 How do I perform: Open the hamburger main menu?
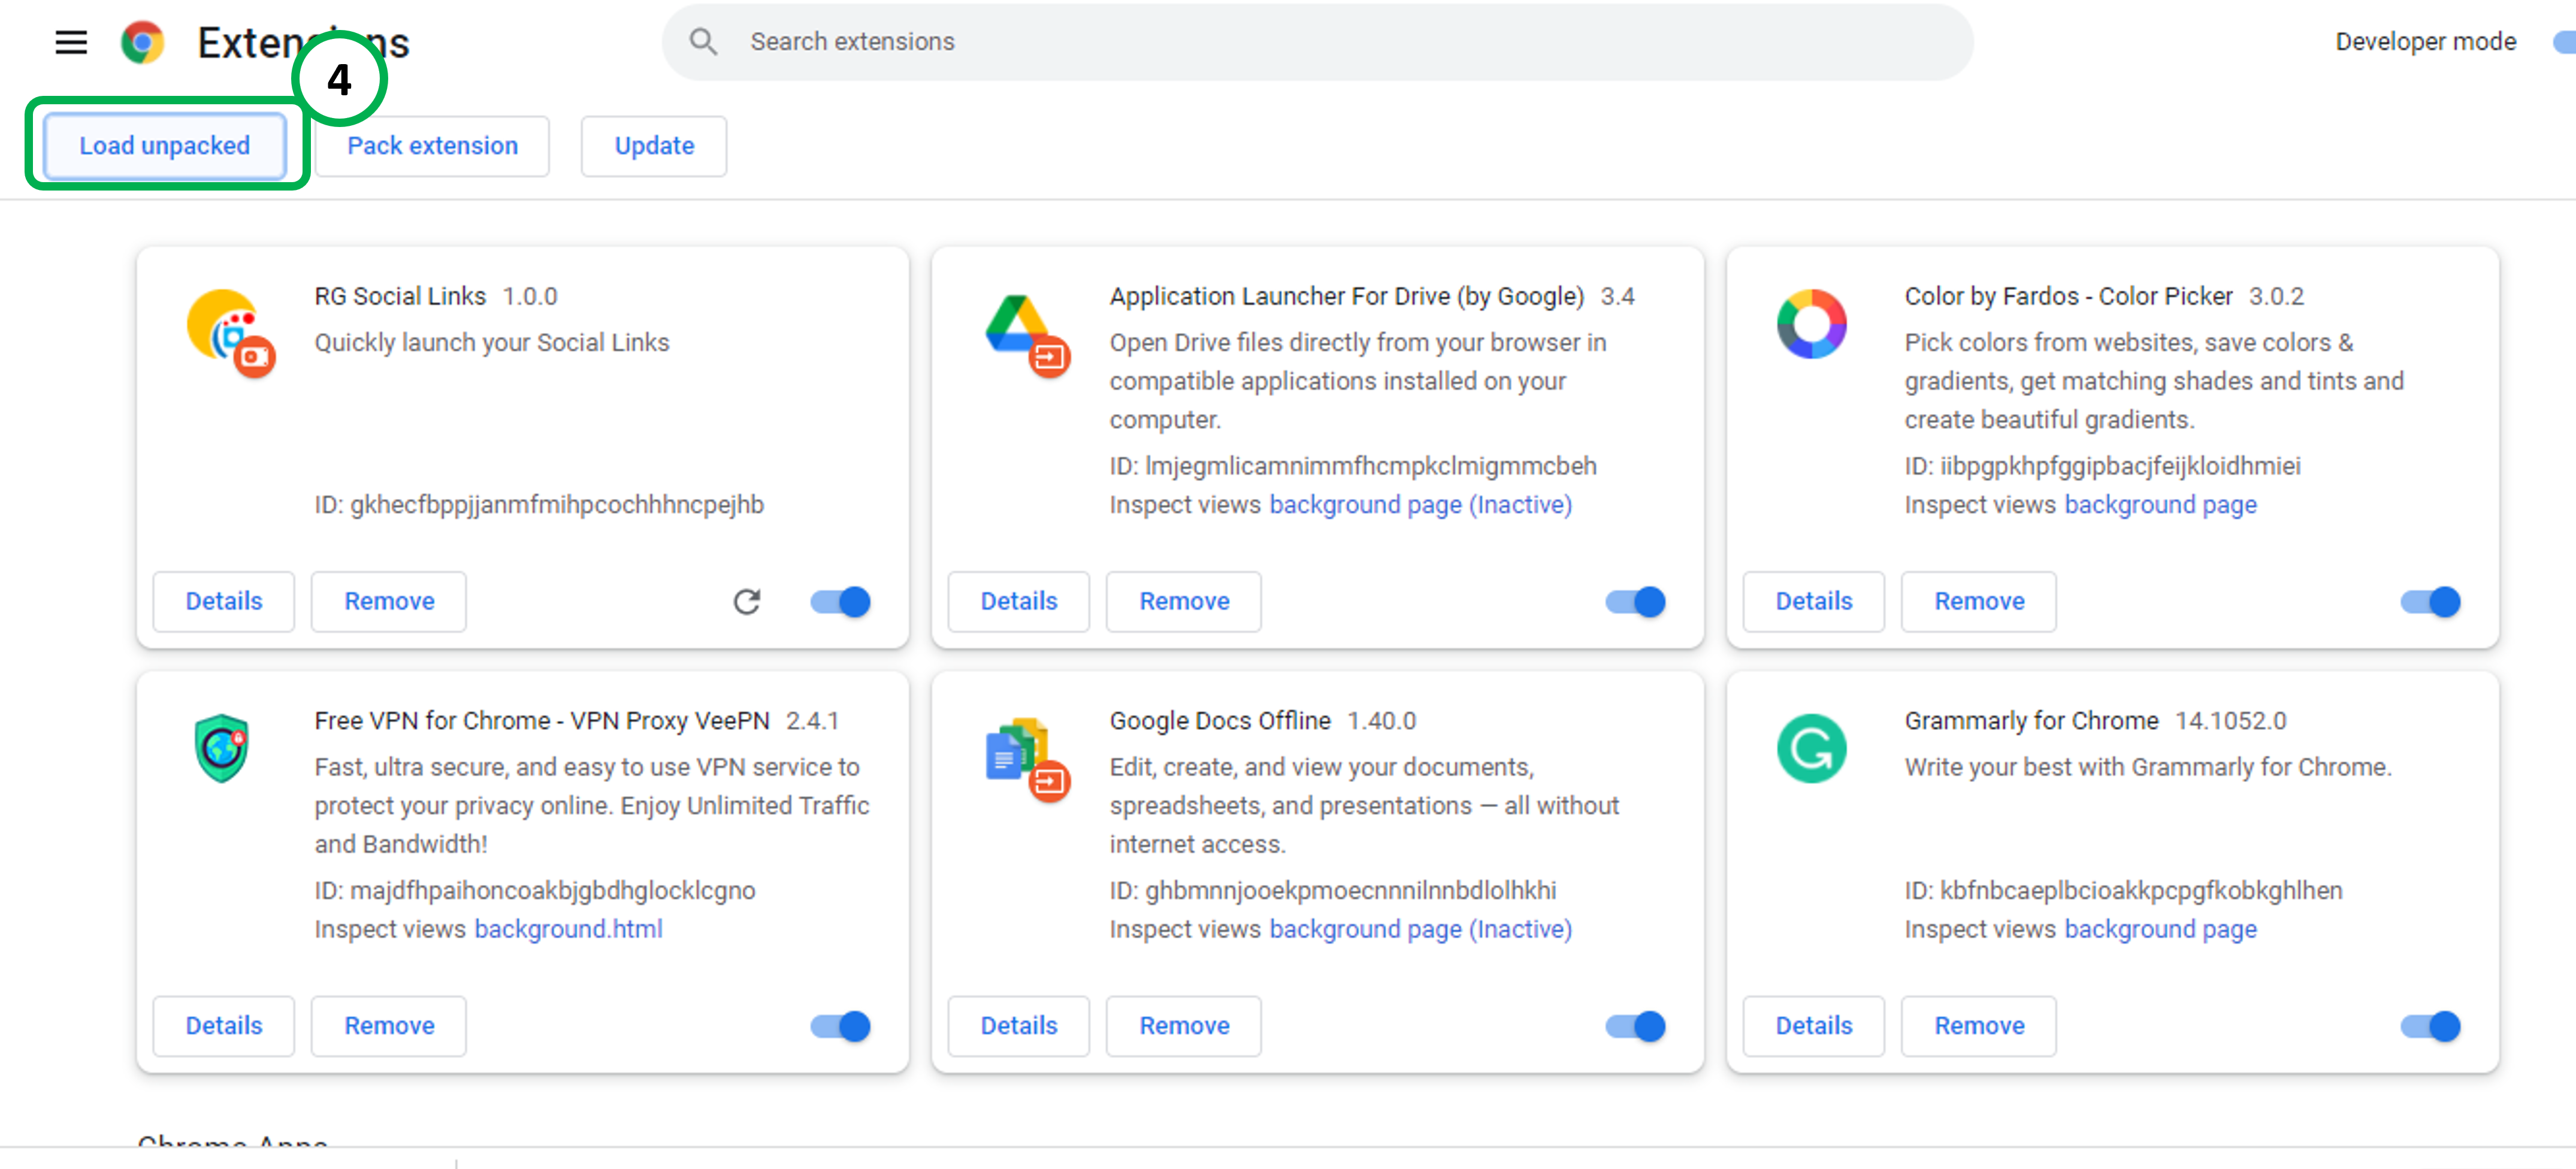pos(71,42)
